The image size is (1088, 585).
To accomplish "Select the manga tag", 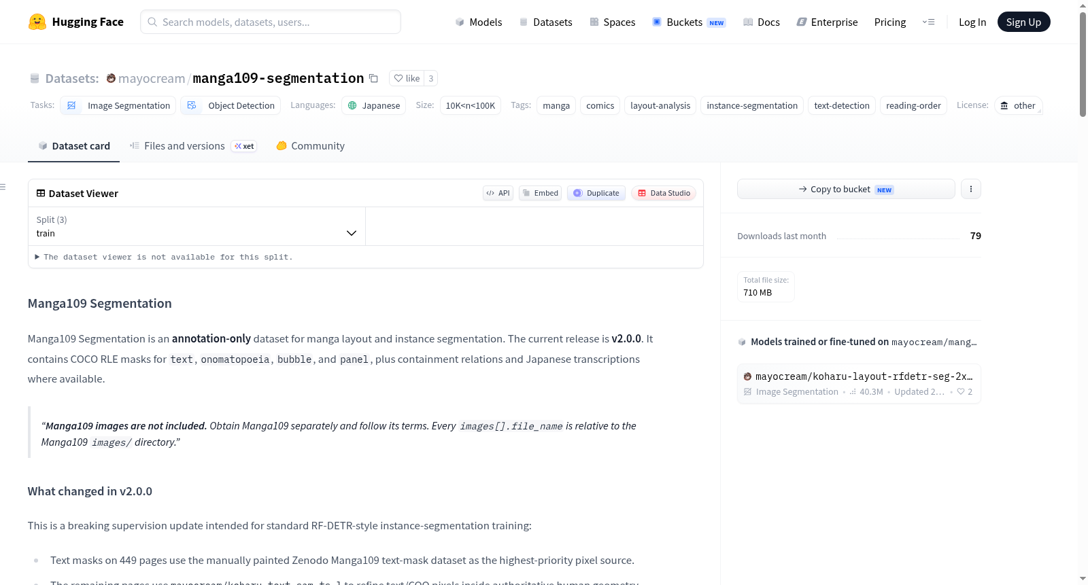I will tap(556, 105).
